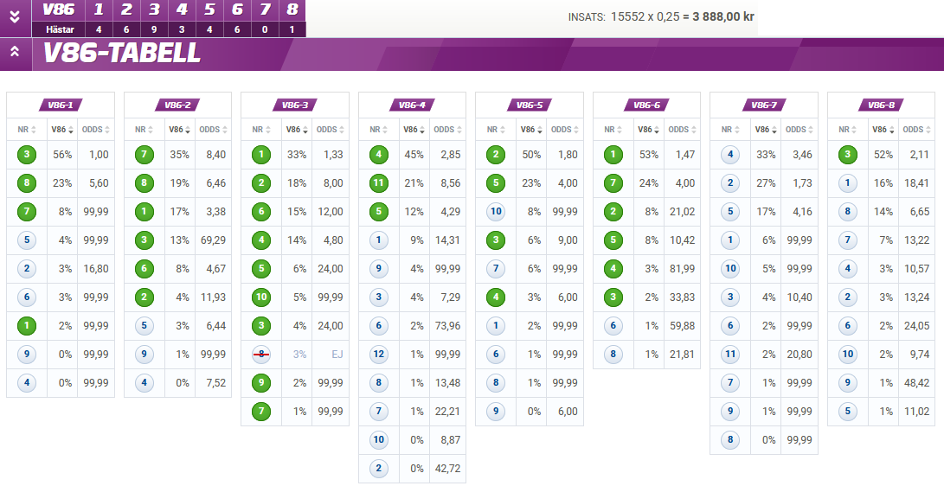
Task: Select horse 5 in V86-1
Action: (27, 240)
